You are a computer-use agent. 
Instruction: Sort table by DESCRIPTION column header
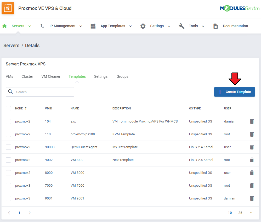click(x=122, y=108)
